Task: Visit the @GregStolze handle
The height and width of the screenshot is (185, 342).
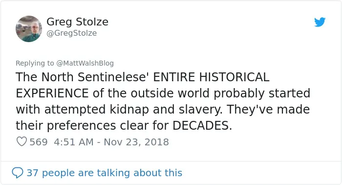Action: 72,33
